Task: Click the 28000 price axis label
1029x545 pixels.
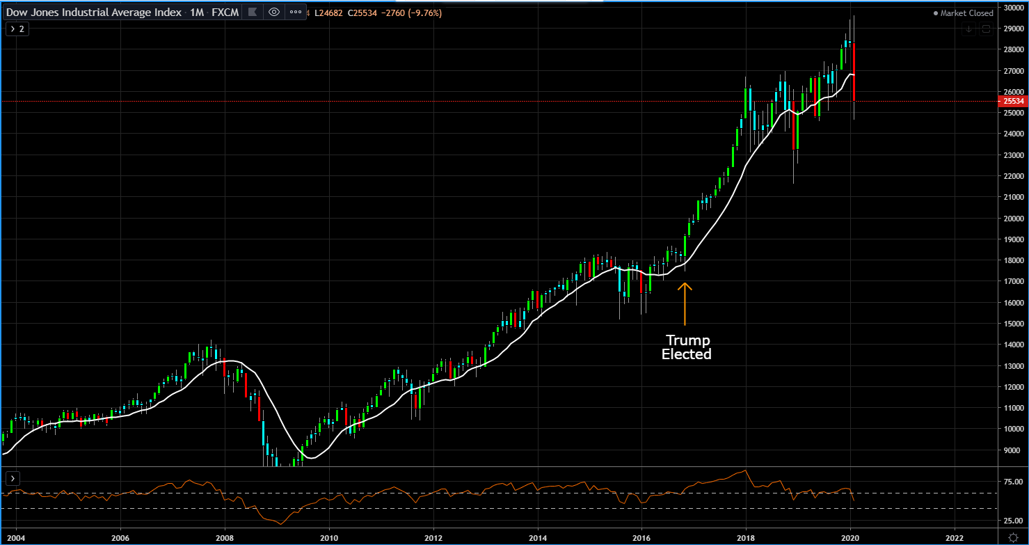Action: tap(1014, 50)
